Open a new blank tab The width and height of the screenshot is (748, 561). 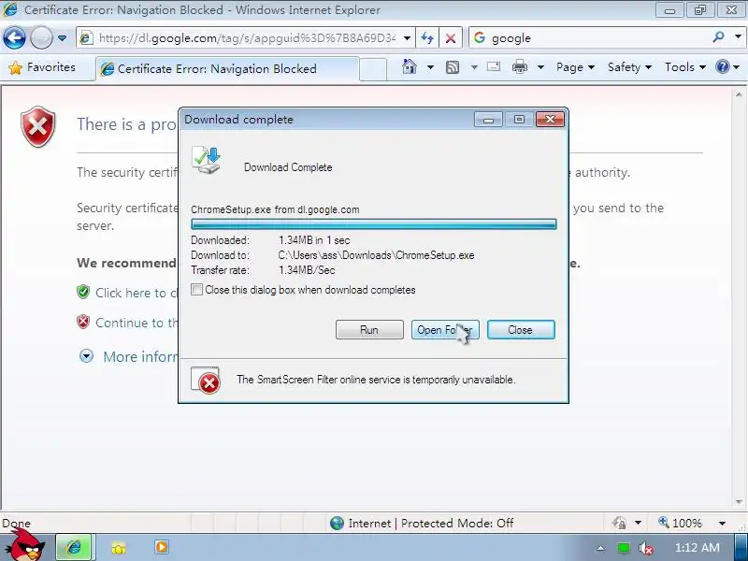click(x=372, y=69)
